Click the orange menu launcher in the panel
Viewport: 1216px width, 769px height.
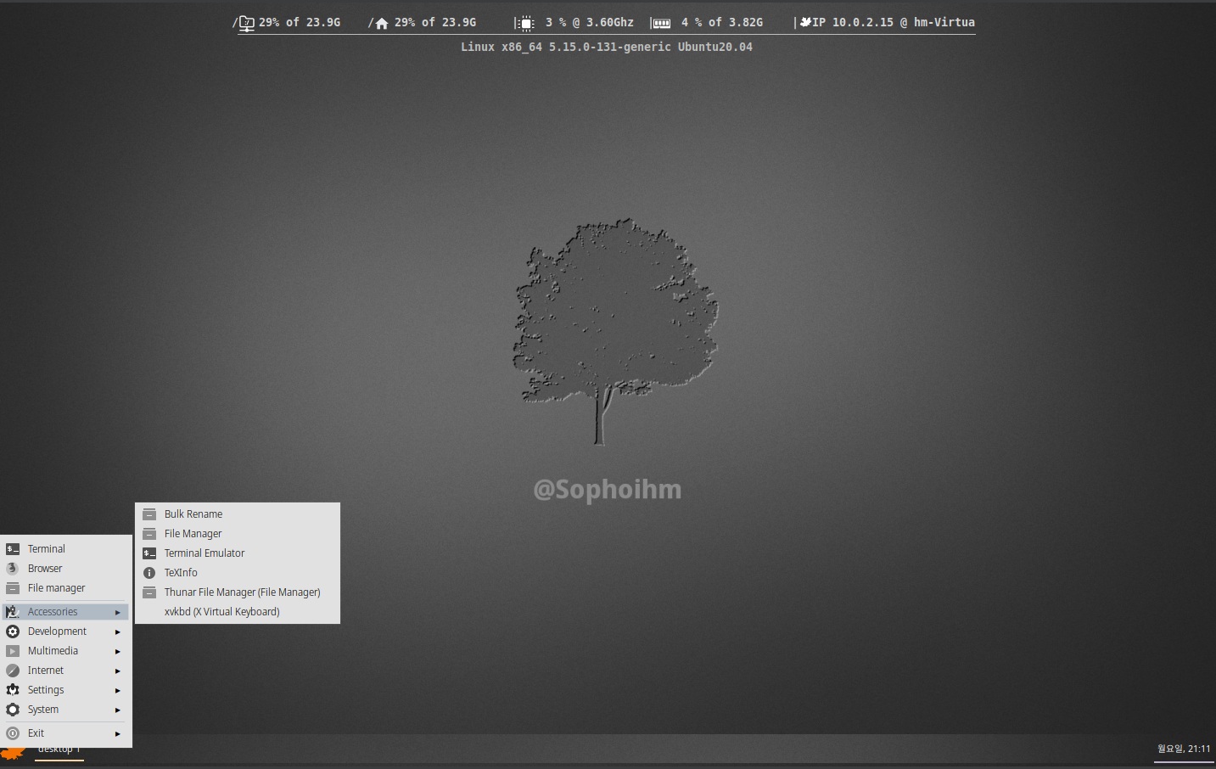[x=12, y=754]
